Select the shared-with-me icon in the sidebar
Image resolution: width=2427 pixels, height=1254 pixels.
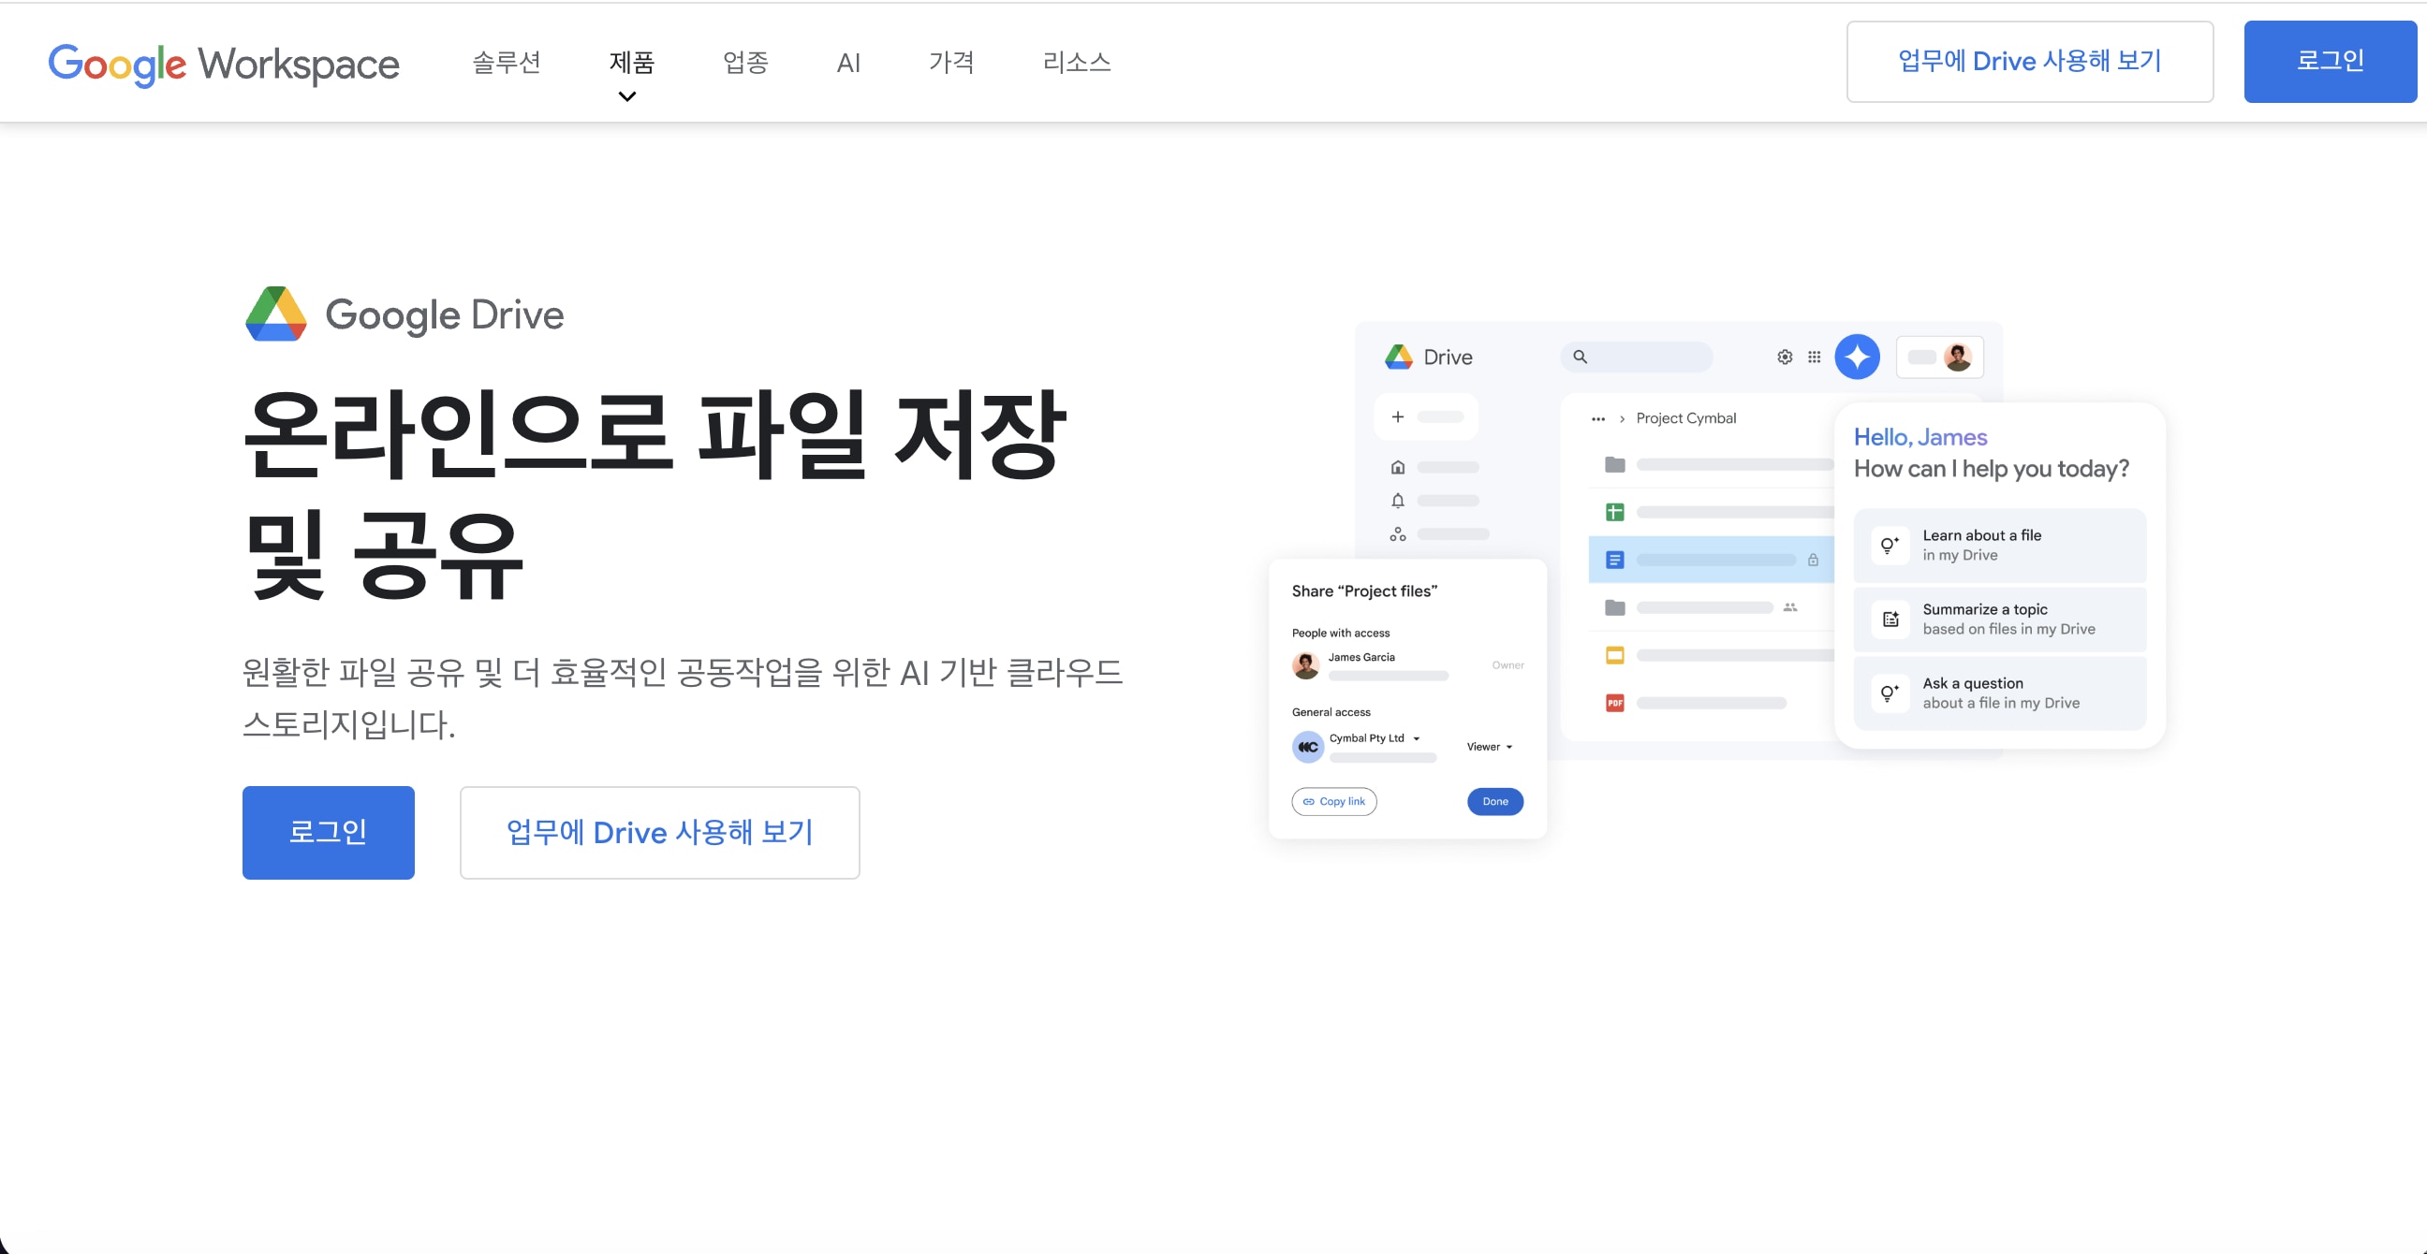1398,532
